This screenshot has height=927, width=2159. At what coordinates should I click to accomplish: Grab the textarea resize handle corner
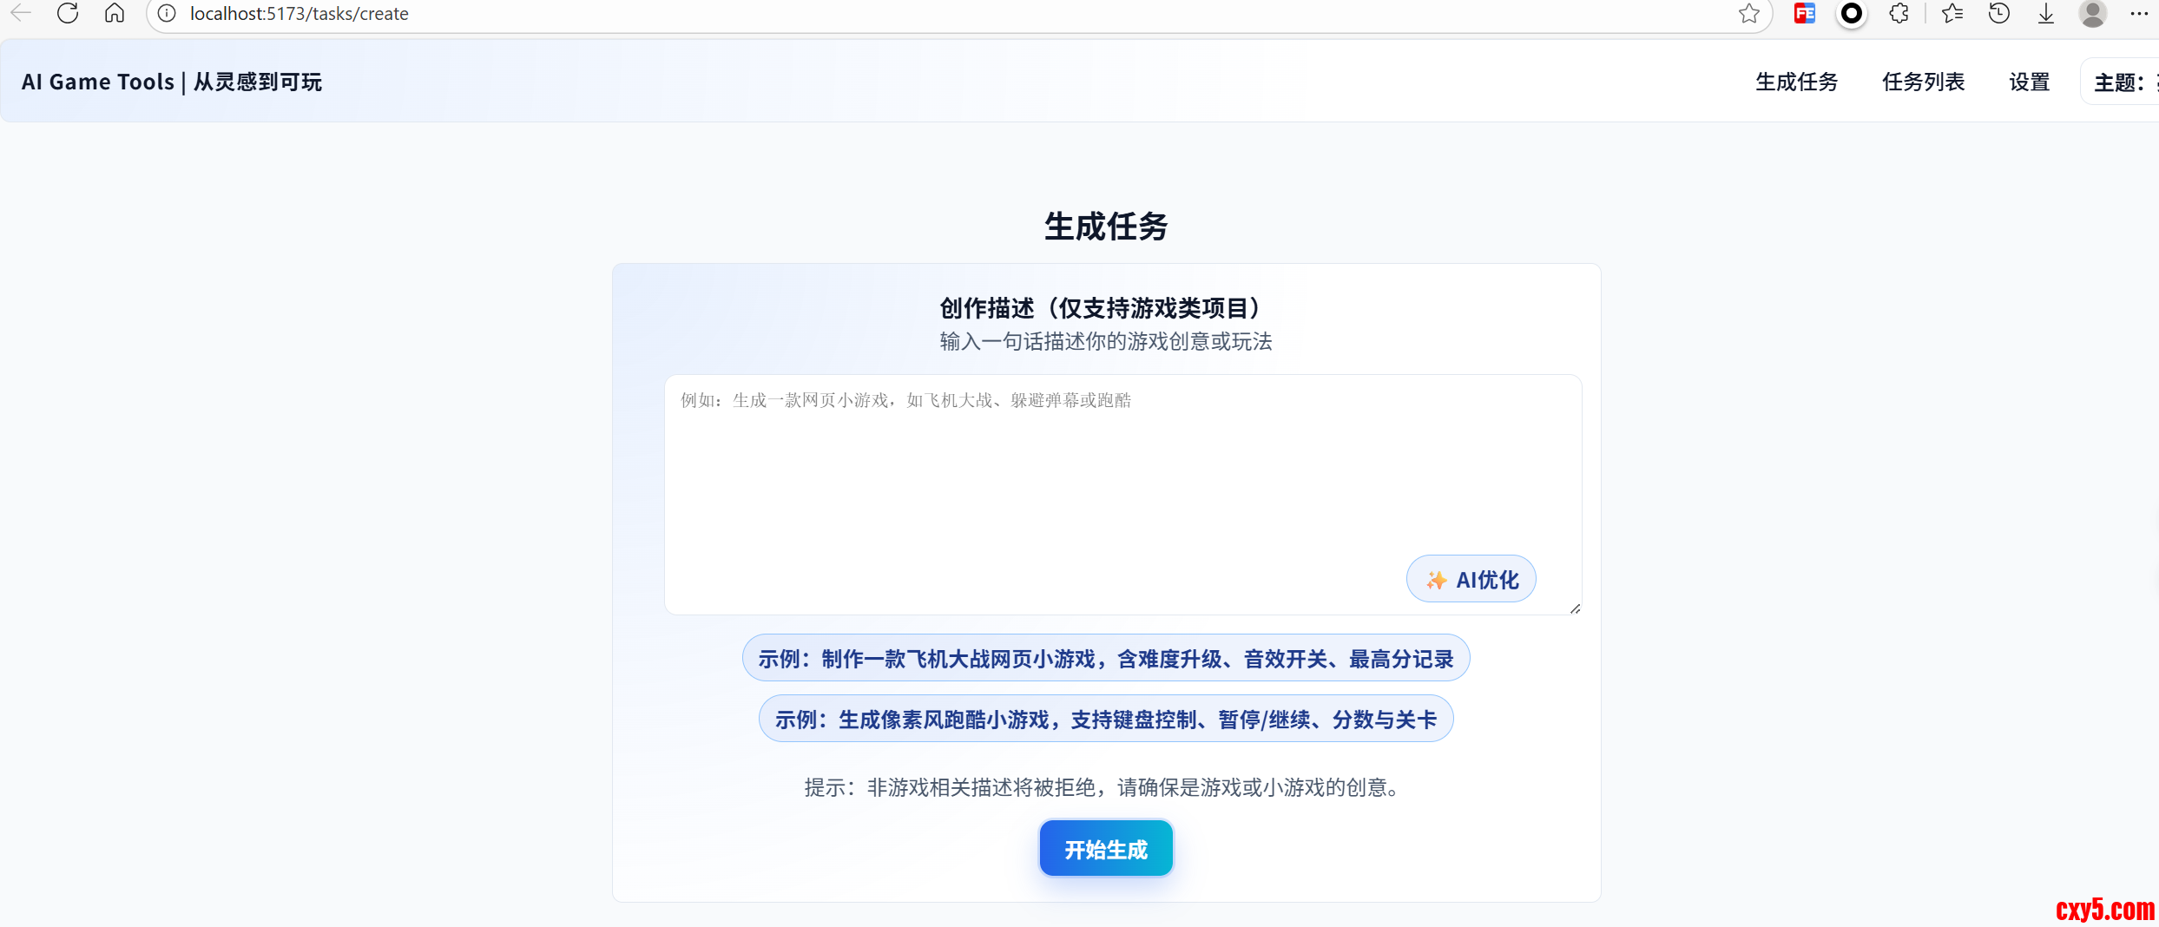[x=1575, y=608]
